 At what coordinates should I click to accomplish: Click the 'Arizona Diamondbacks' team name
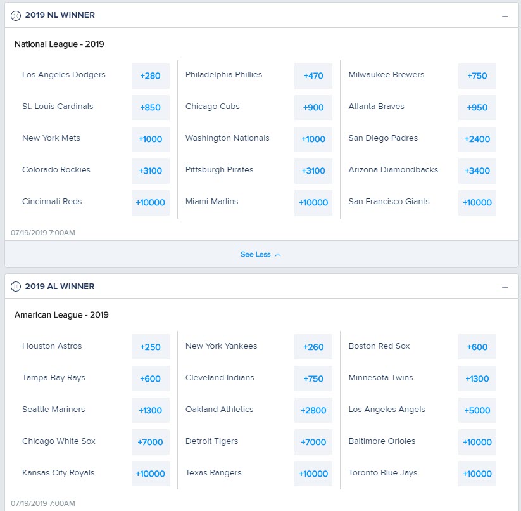[x=393, y=170]
